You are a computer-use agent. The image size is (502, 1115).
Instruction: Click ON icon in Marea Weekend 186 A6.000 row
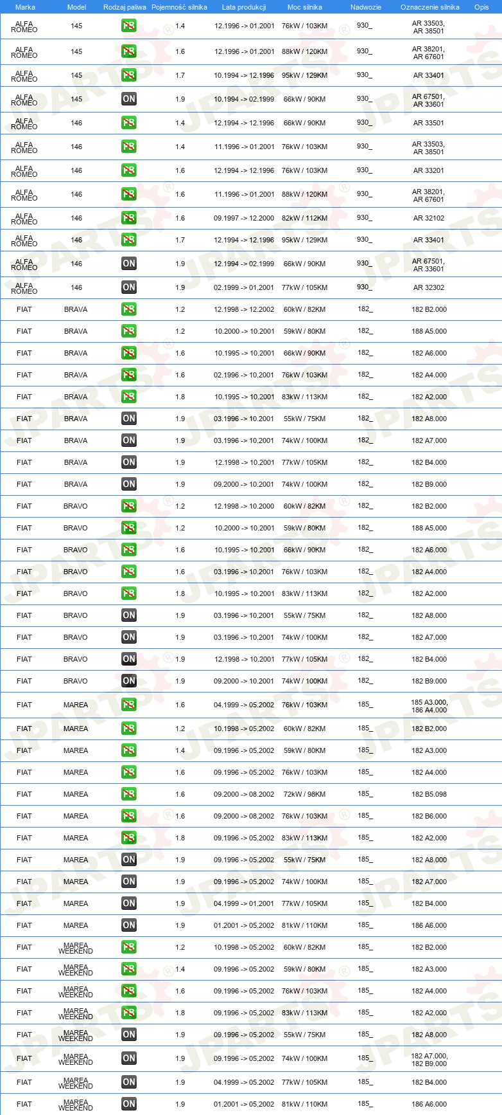129,1104
